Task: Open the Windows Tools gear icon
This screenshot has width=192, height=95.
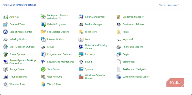Action: coord(5,84)
